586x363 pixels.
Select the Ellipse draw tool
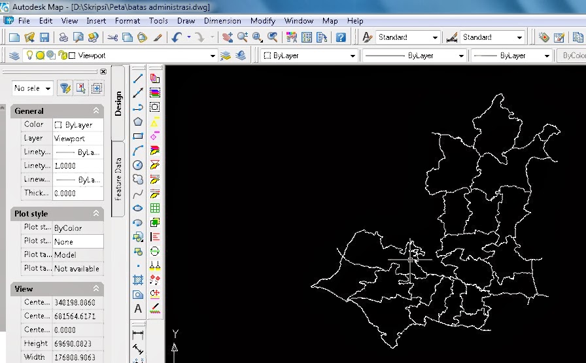click(x=138, y=208)
